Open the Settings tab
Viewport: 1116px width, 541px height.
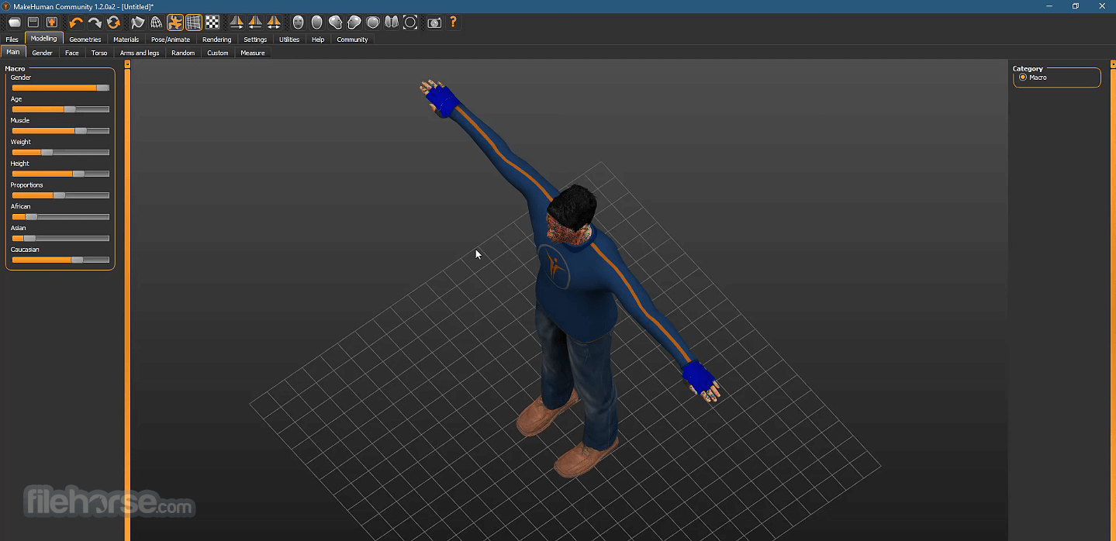[255, 40]
